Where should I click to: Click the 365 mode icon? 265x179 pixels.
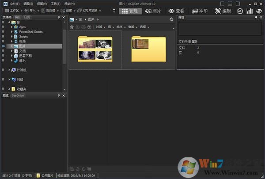coord(240,11)
